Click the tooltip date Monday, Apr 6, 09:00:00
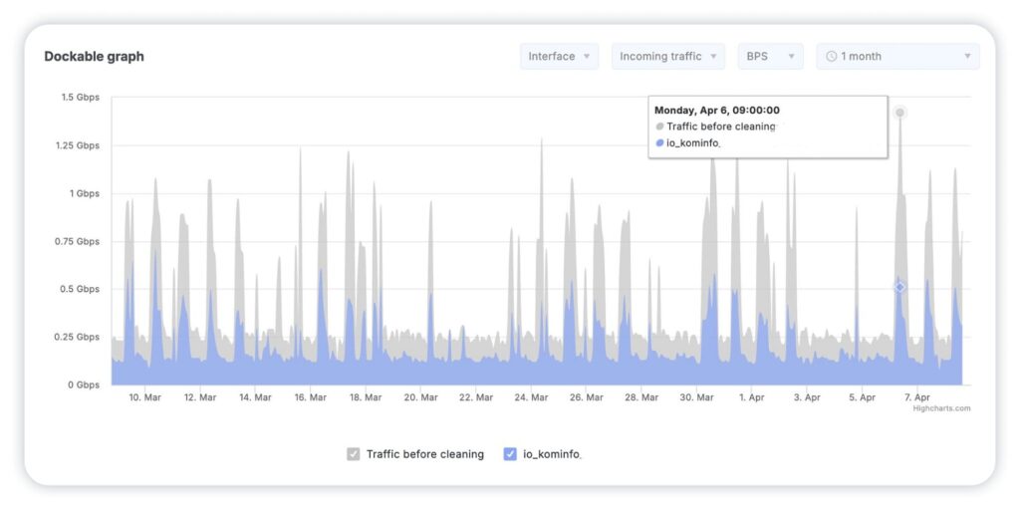Screen dimensions: 1020x510 (717, 111)
